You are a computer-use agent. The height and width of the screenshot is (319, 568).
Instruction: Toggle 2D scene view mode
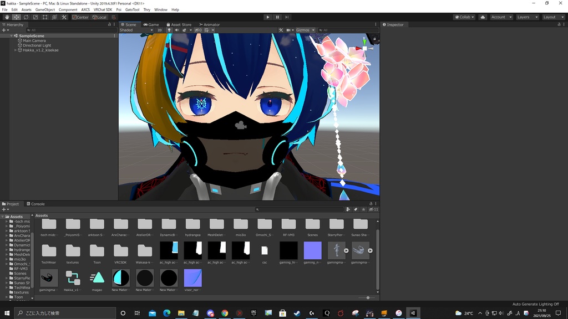[x=159, y=30]
